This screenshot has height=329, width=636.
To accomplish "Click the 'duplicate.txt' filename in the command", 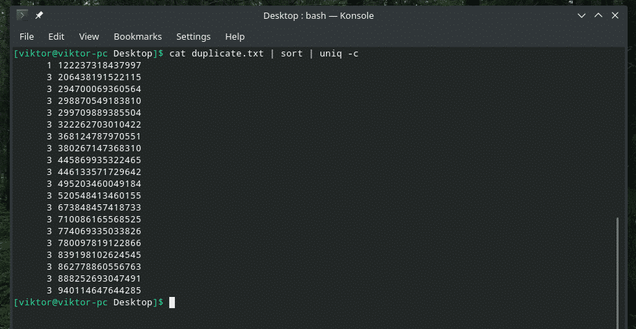I will pyautogui.click(x=228, y=54).
